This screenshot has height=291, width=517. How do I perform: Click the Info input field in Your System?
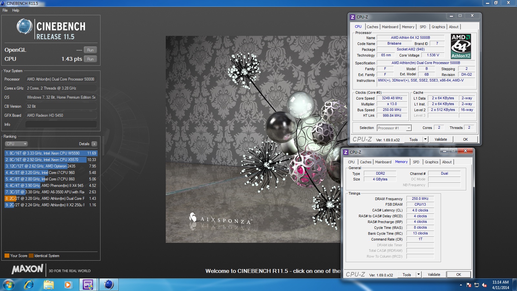tap(61, 124)
